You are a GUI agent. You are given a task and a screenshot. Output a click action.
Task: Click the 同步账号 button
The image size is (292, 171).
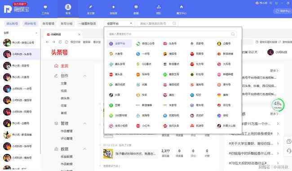click(30, 24)
